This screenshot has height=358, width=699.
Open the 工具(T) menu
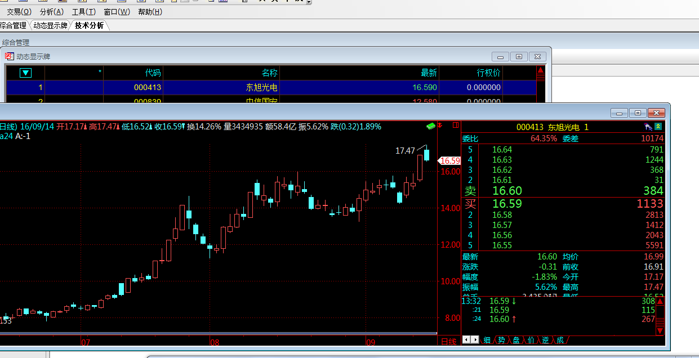[x=84, y=12]
